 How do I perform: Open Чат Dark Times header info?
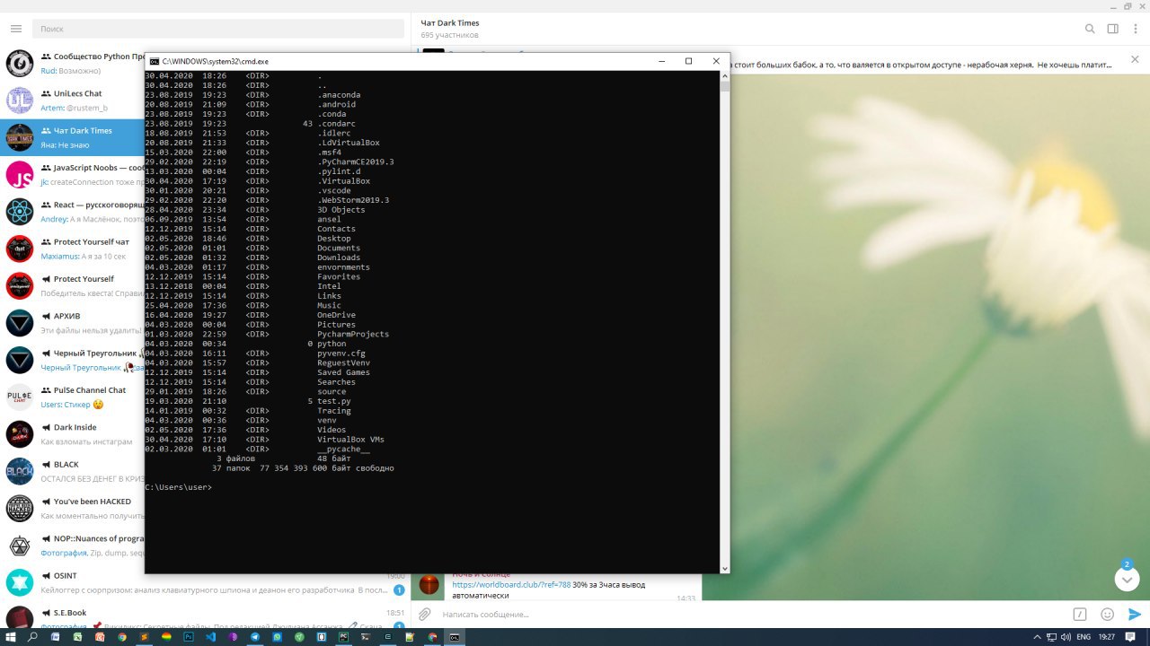pyautogui.click(x=450, y=29)
